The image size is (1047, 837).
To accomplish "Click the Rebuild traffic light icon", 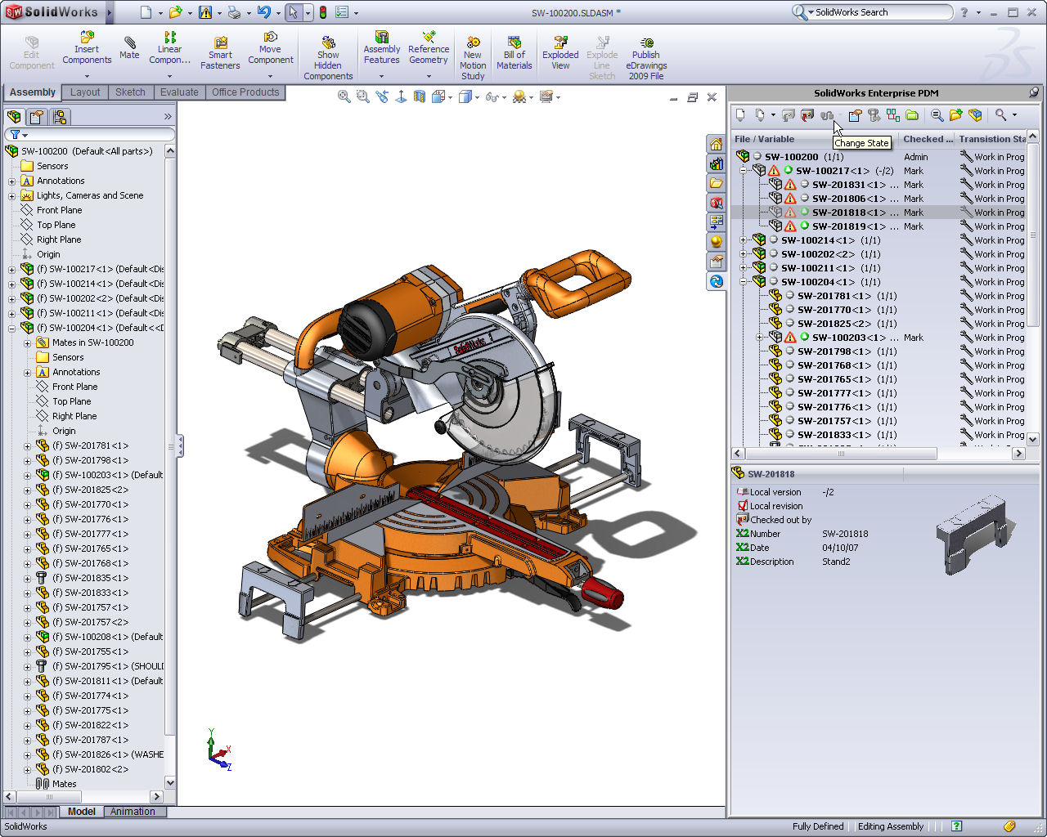I will tap(323, 12).
